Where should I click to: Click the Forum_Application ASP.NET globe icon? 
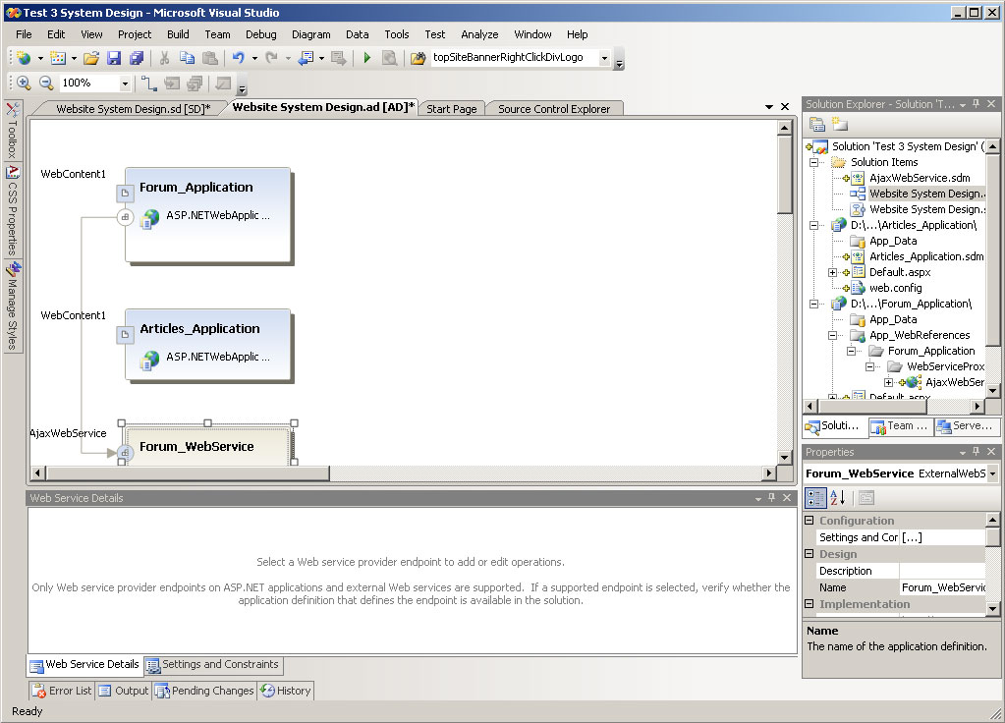click(x=150, y=218)
